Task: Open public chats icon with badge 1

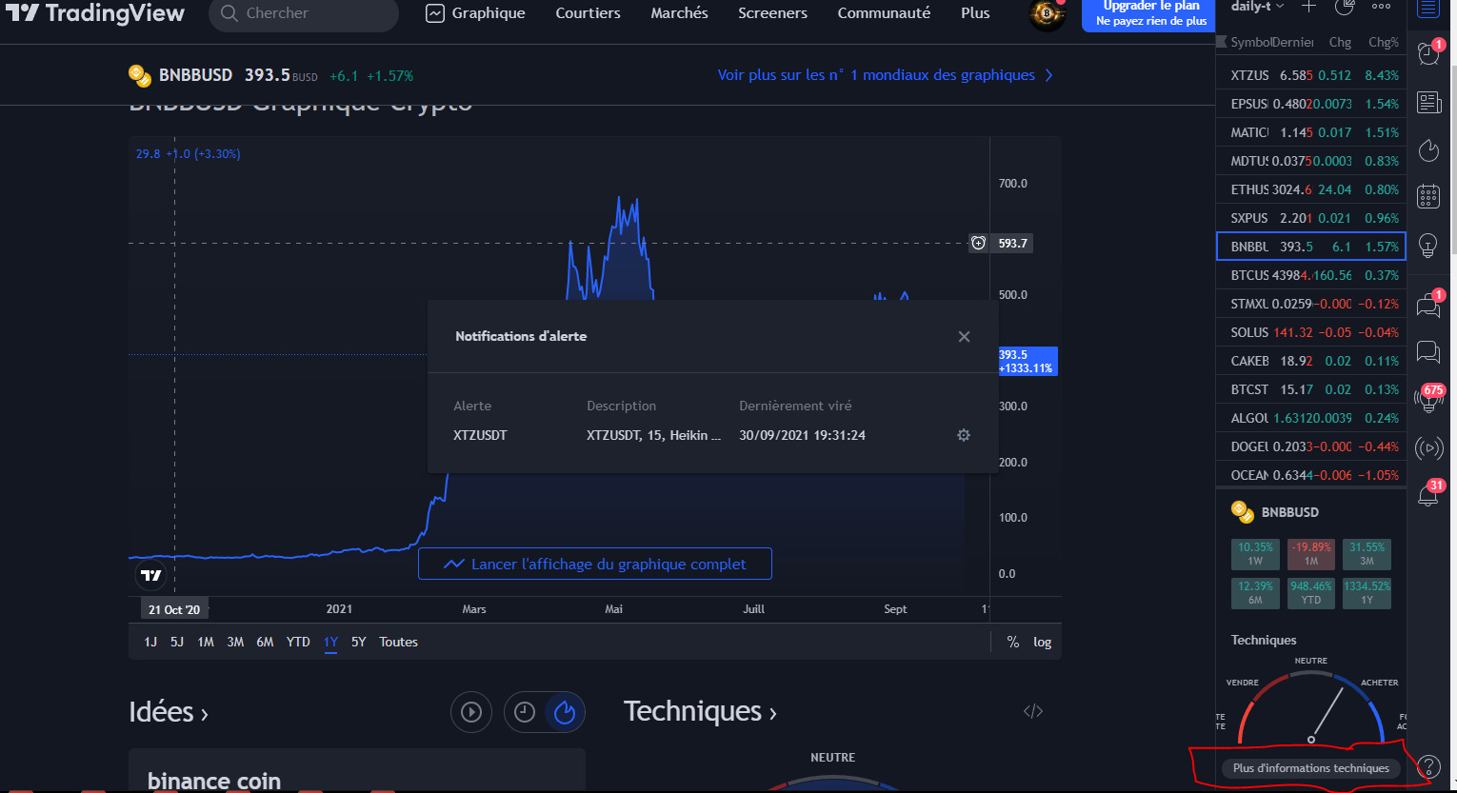Action: click(1428, 305)
